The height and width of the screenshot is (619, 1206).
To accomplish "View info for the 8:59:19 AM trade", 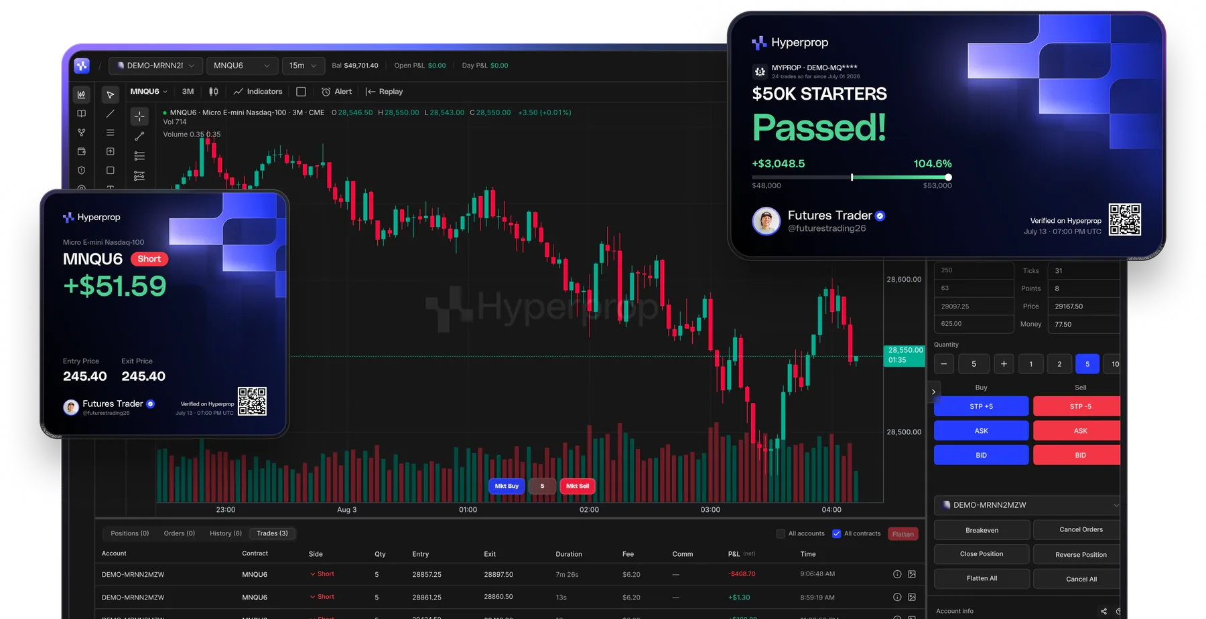I will [897, 597].
